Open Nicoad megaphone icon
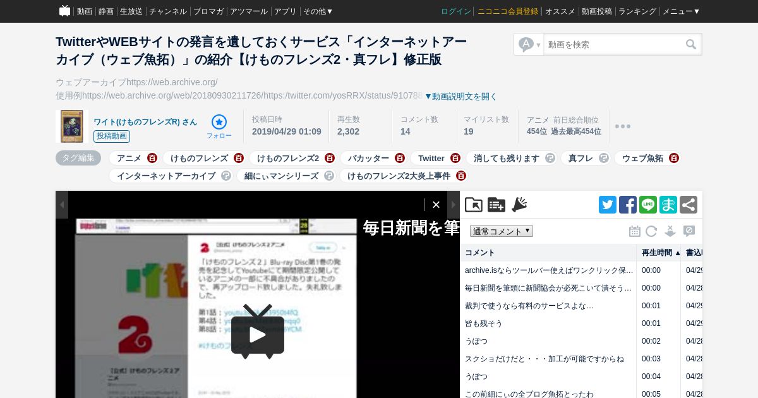758x398 pixels. click(519, 204)
